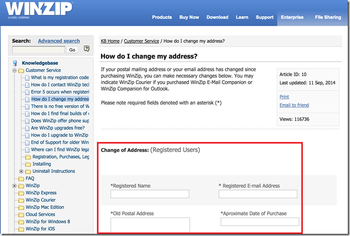Click the Registered E-mail Address field

tap(258, 194)
